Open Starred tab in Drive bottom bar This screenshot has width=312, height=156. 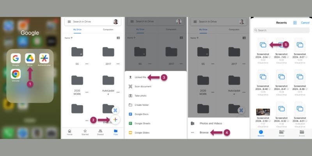pyautogui.click(x=85, y=132)
